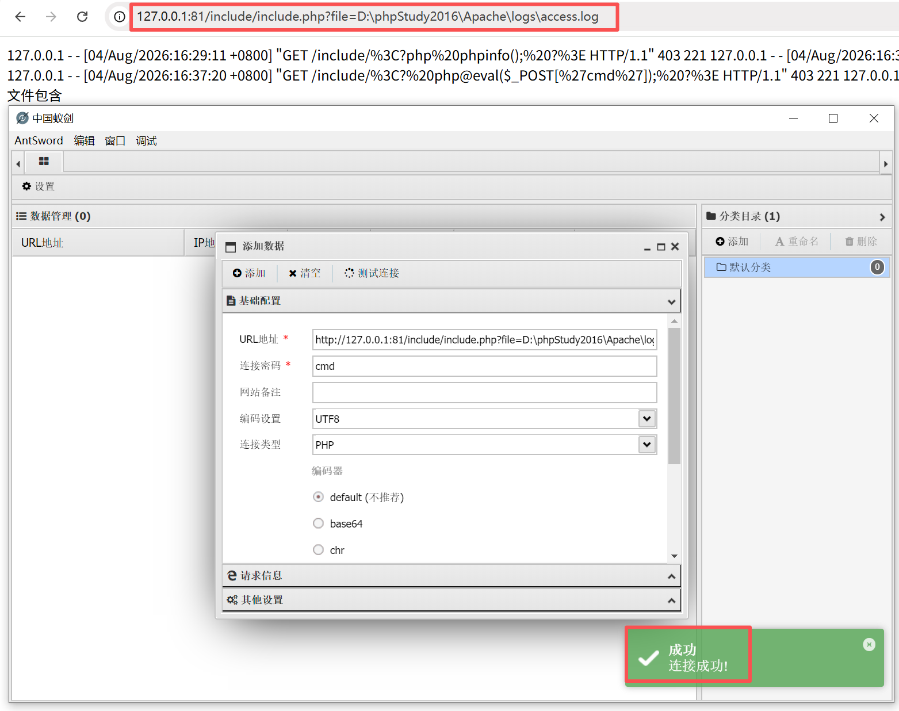The width and height of the screenshot is (899, 711).
Task: Open the AntSword menu
Action: pyautogui.click(x=39, y=141)
